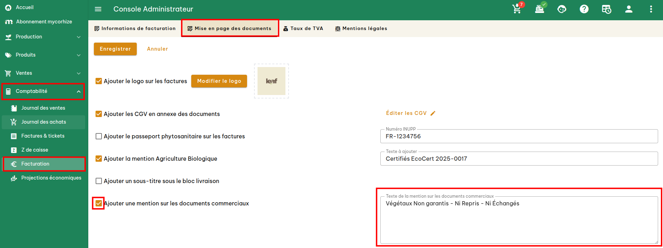
Task: Open the help question mark icon
Action: pos(584,9)
